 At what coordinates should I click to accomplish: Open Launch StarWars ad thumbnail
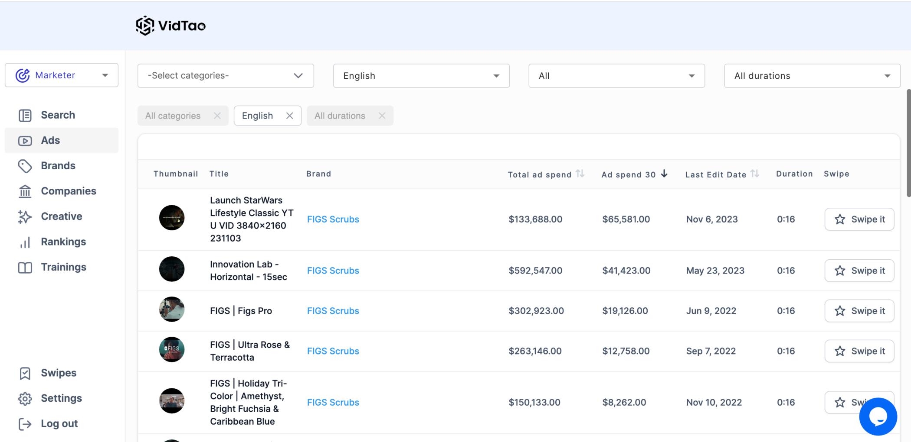coord(172,218)
